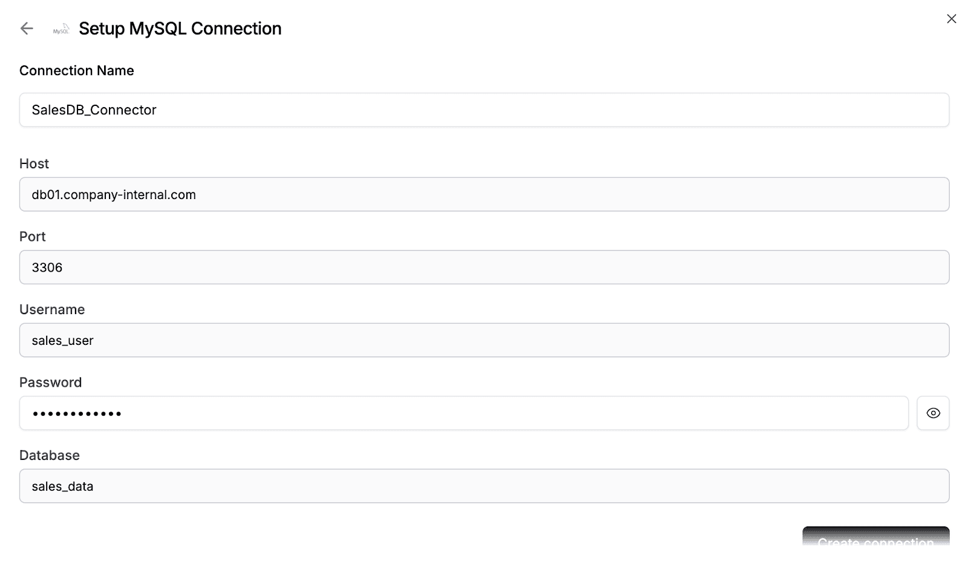Click the Database label text
968x567 pixels.
click(50, 456)
